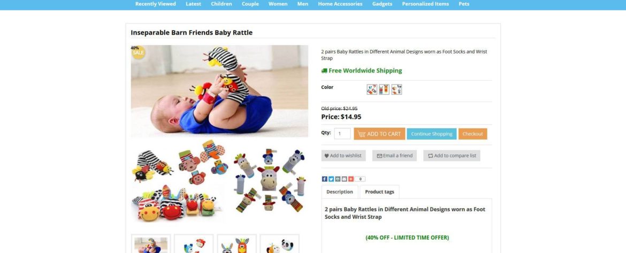Go to Personalized Items menu
The image size is (626, 253).
click(x=425, y=4)
